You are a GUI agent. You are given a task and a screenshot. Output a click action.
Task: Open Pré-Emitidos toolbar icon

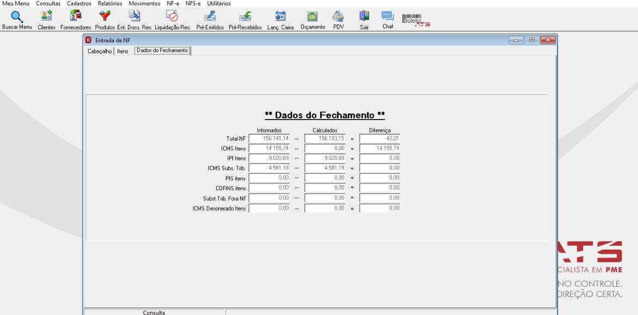coord(210,20)
